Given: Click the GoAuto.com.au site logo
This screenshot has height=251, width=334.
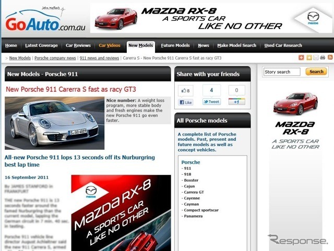Looking at the screenshot, I should coord(45,20).
